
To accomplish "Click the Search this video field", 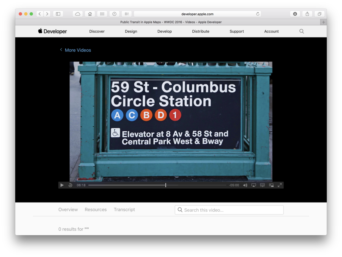I will pyautogui.click(x=229, y=210).
